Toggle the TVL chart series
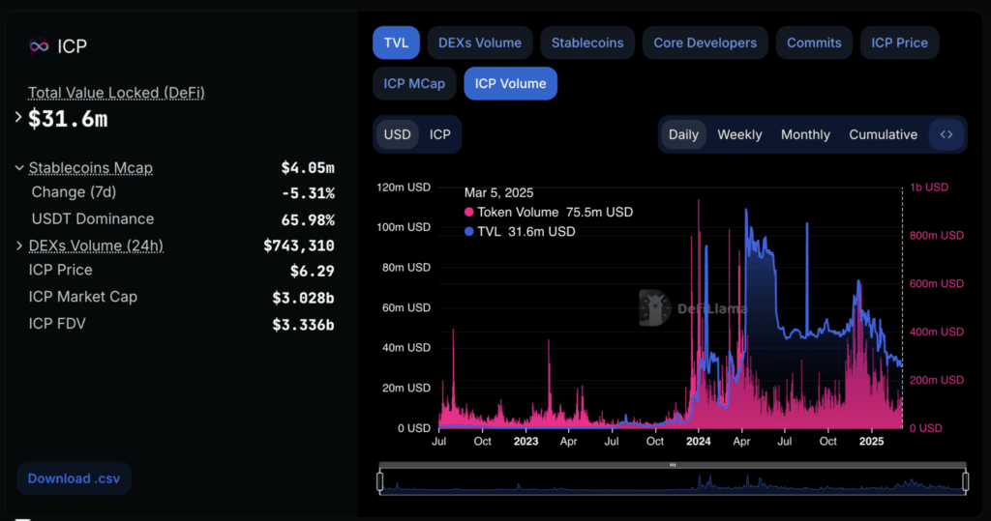 pyautogui.click(x=396, y=43)
